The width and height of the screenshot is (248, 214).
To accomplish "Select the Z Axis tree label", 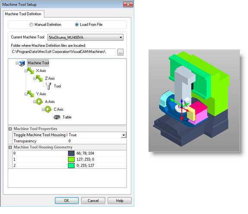I will pos(50,78).
